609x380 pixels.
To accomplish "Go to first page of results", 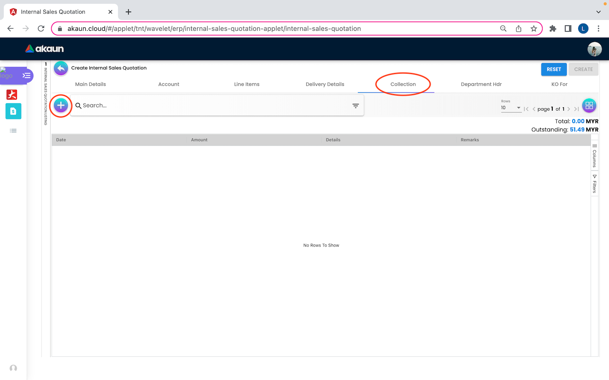I will (x=526, y=109).
